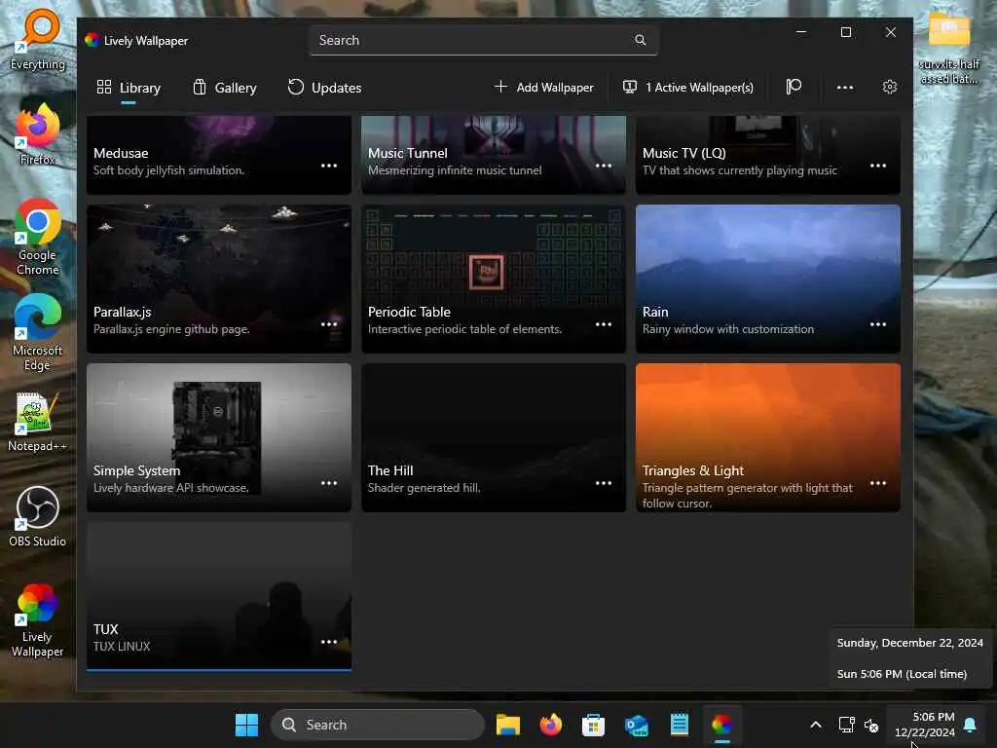
Task: Click the Lively Wallpaper taskbar icon
Action: (721, 725)
